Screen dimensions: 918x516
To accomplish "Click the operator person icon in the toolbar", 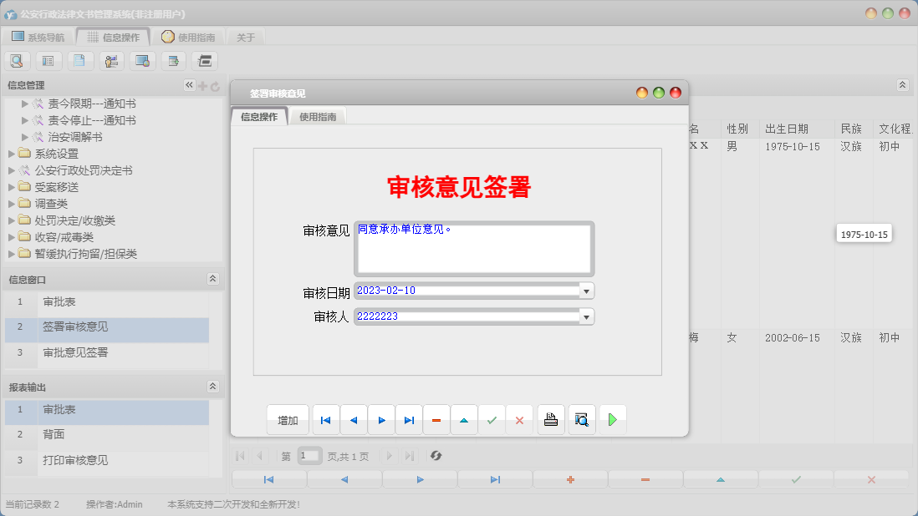I will tap(110, 60).
